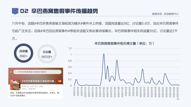Select the 阅读9.1亿 stat text

25,86
